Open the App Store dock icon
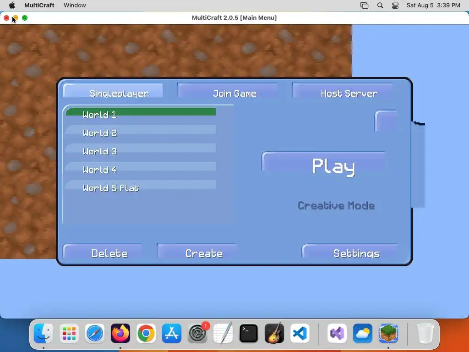 coord(172,333)
